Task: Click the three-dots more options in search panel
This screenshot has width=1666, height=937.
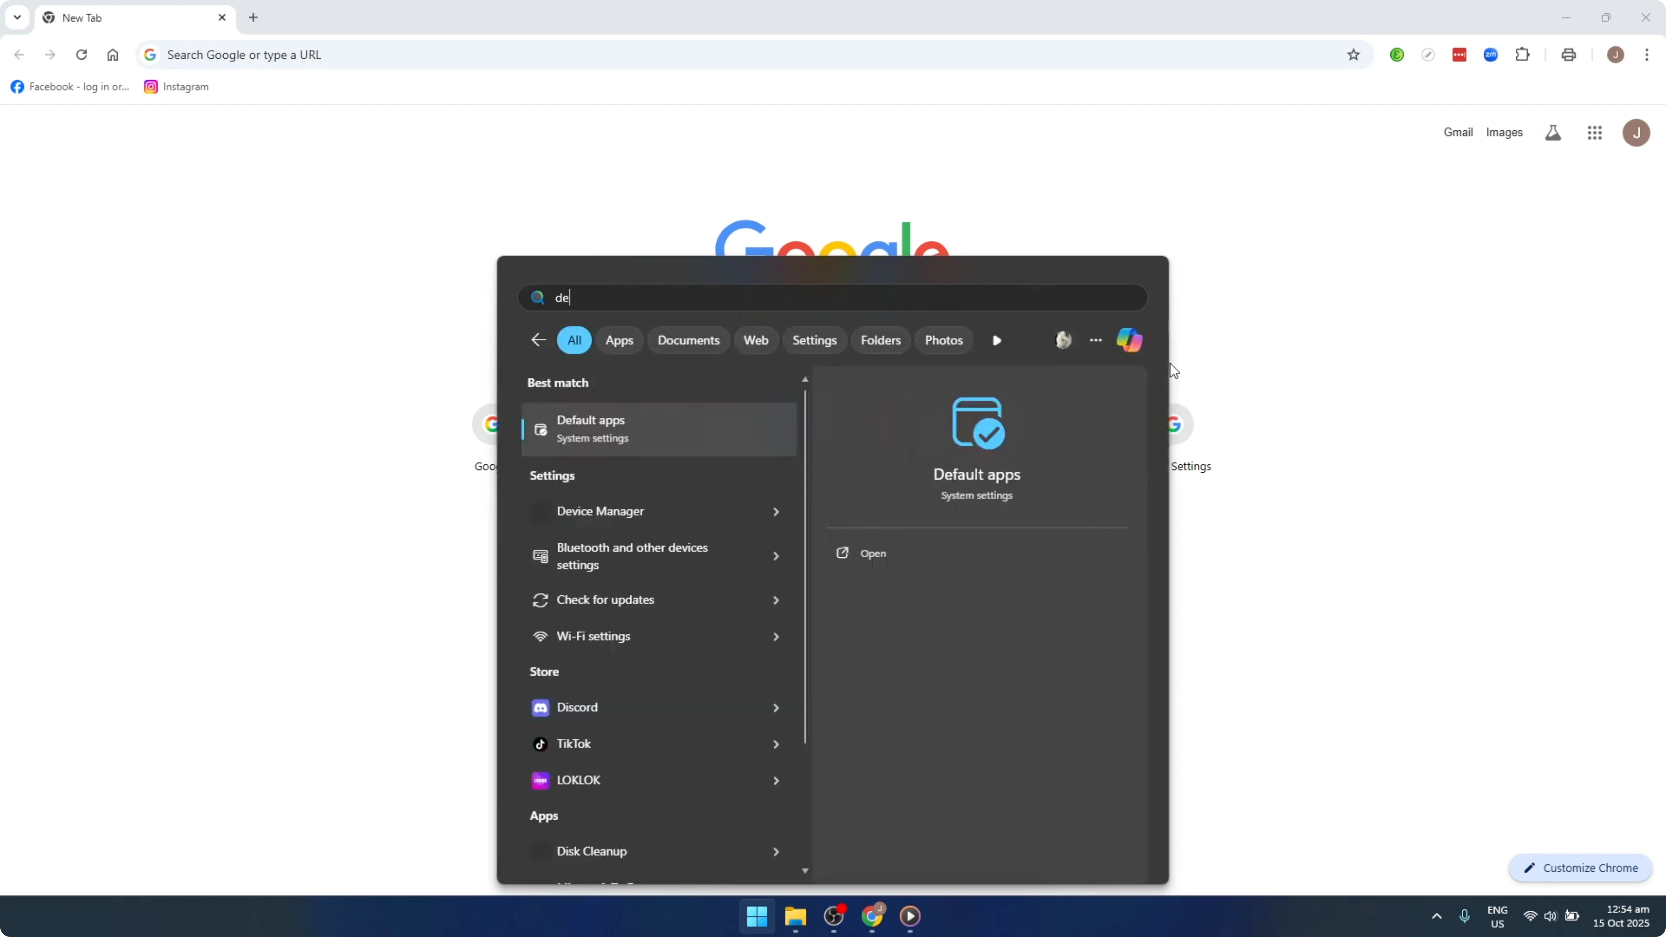Action: click(1096, 340)
